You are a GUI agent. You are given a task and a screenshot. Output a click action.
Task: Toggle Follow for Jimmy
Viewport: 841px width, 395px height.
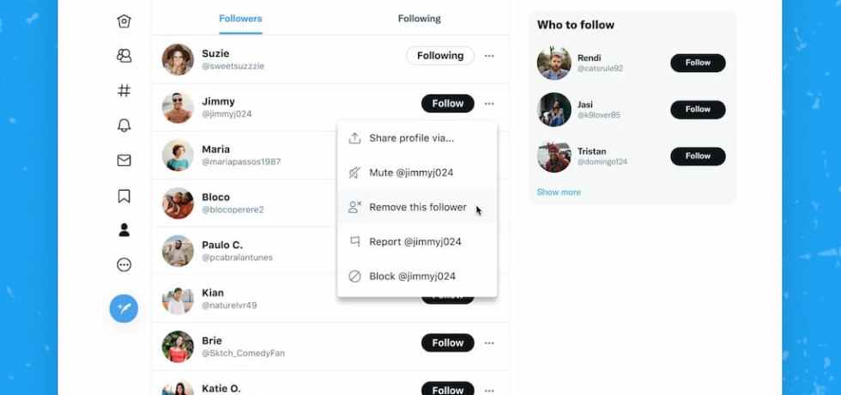pos(447,104)
